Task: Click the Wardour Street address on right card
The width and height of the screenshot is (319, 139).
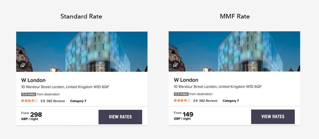Action: point(218,87)
